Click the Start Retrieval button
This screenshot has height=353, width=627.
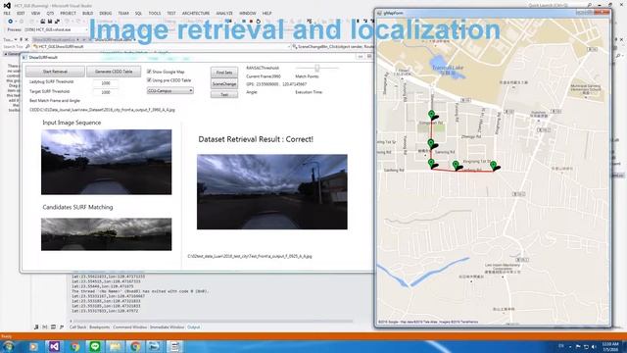click(55, 72)
